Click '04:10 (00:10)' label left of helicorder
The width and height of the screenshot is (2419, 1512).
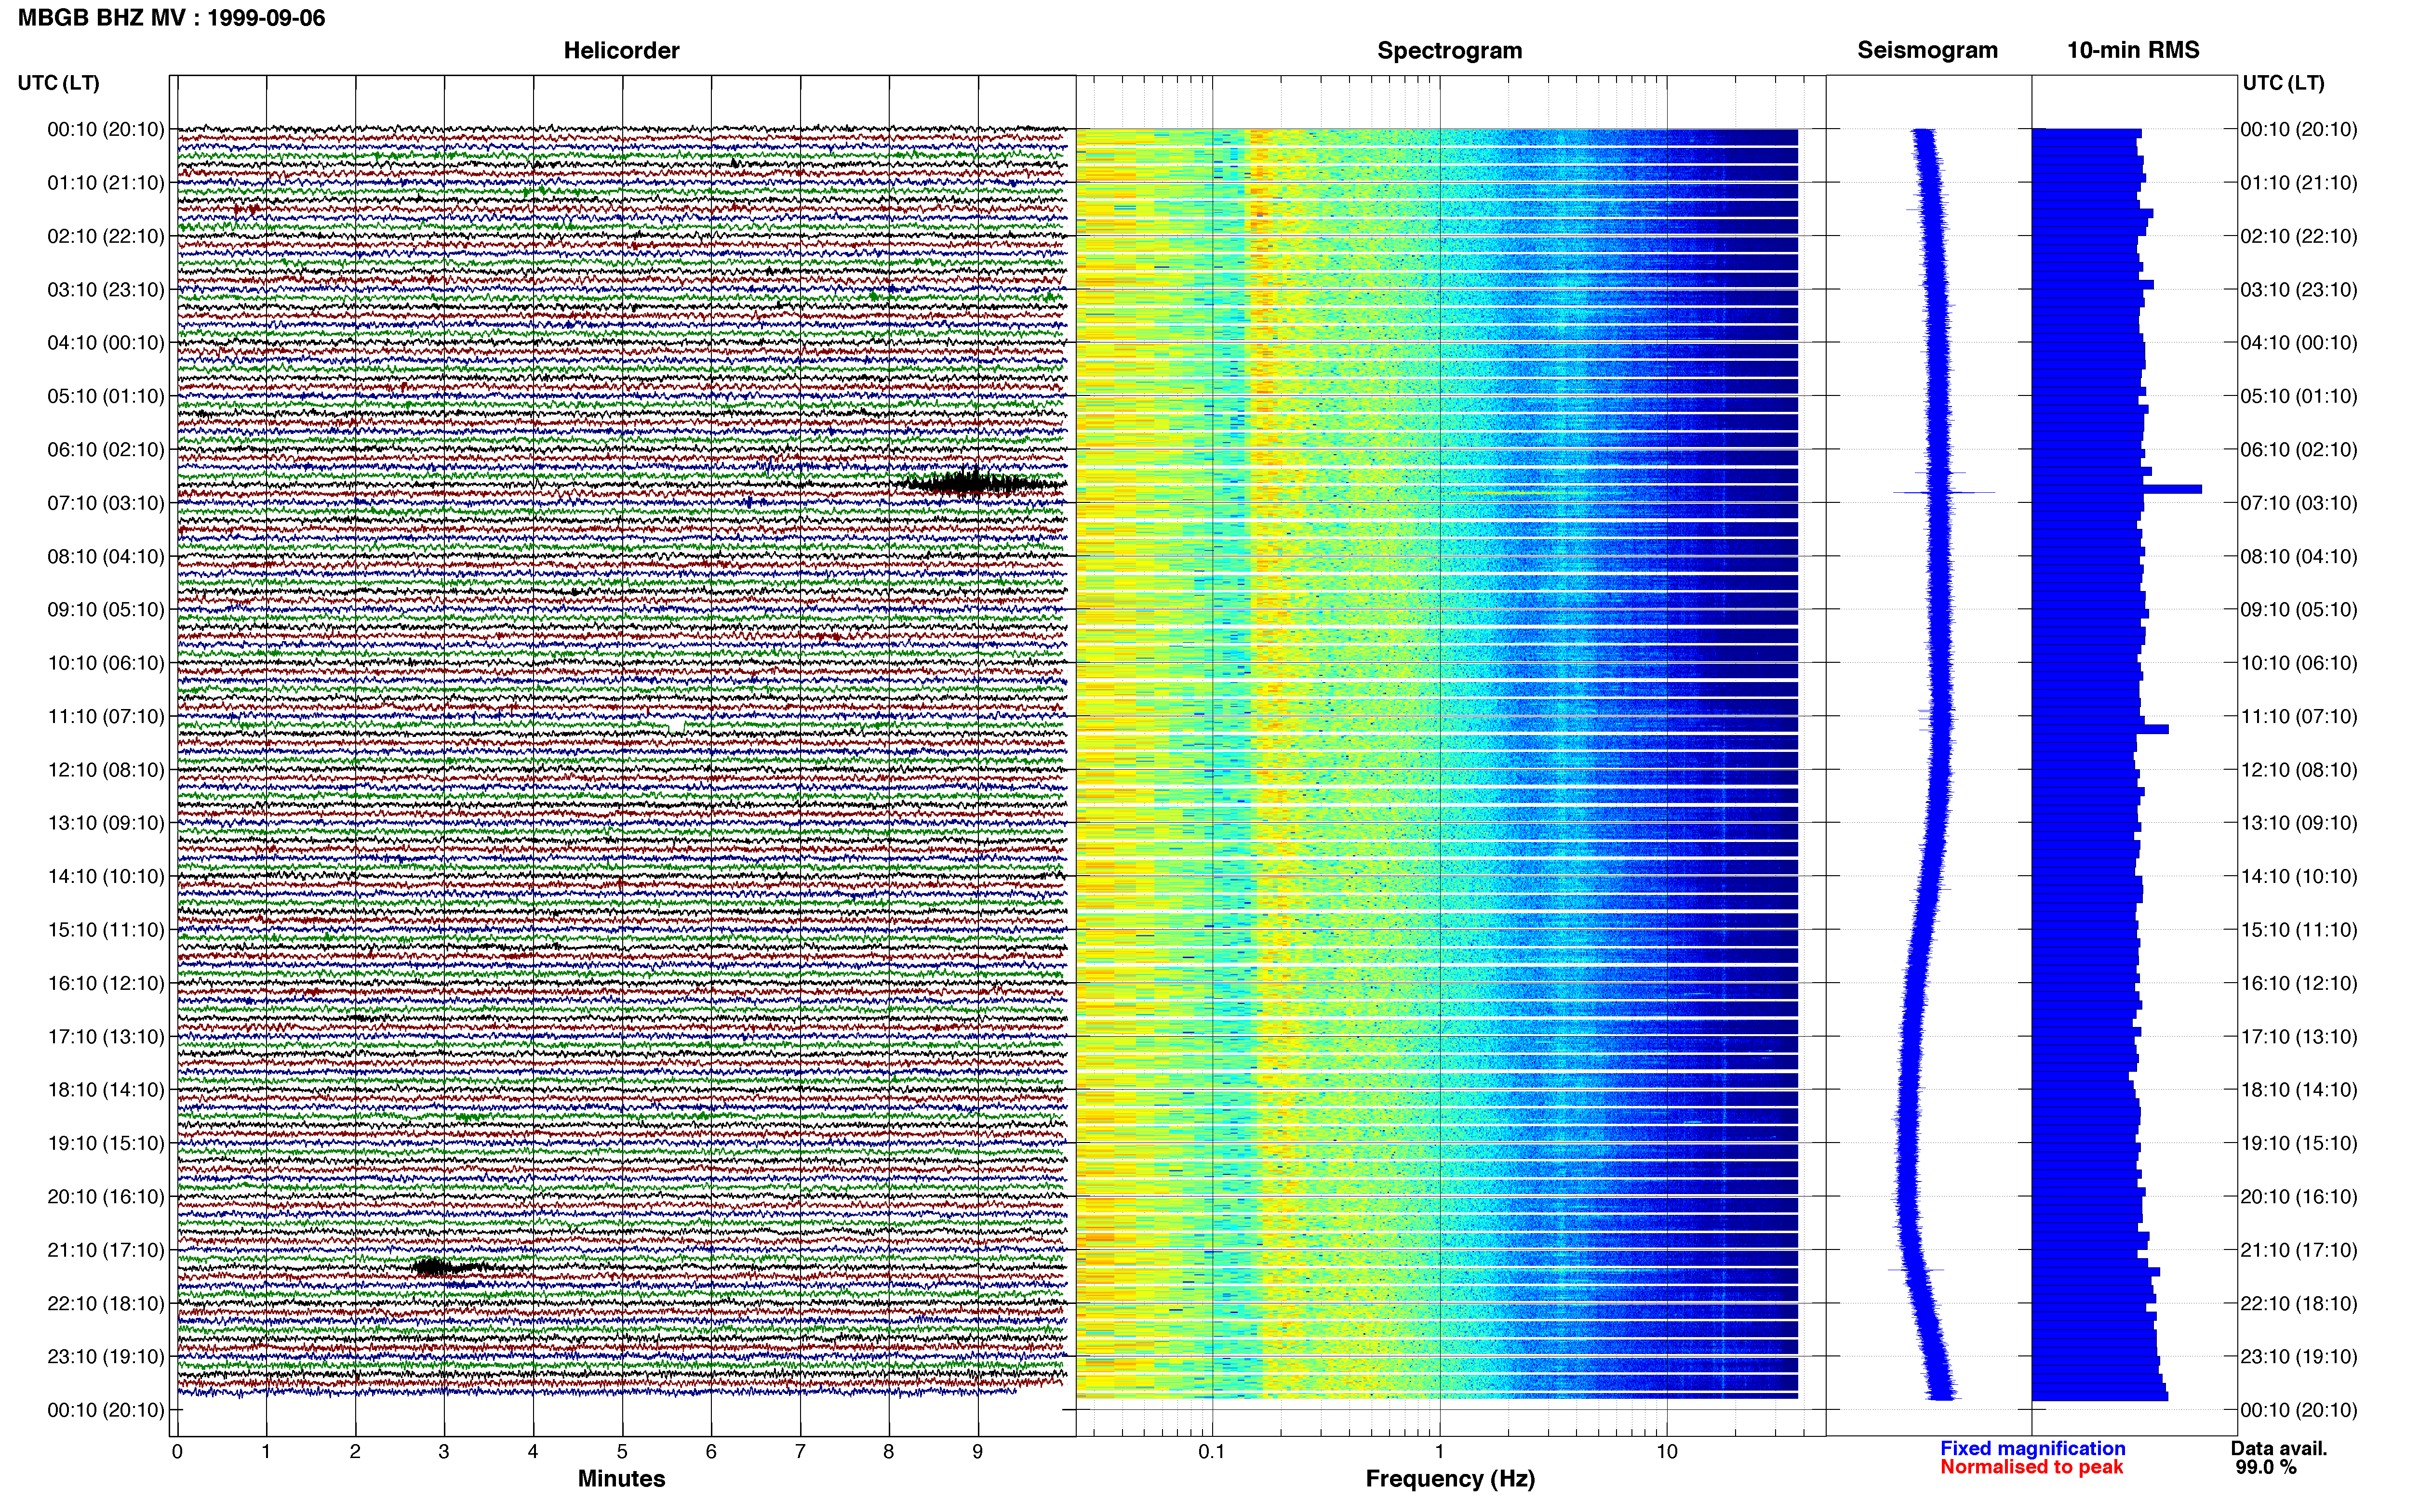[x=106, y=343]
